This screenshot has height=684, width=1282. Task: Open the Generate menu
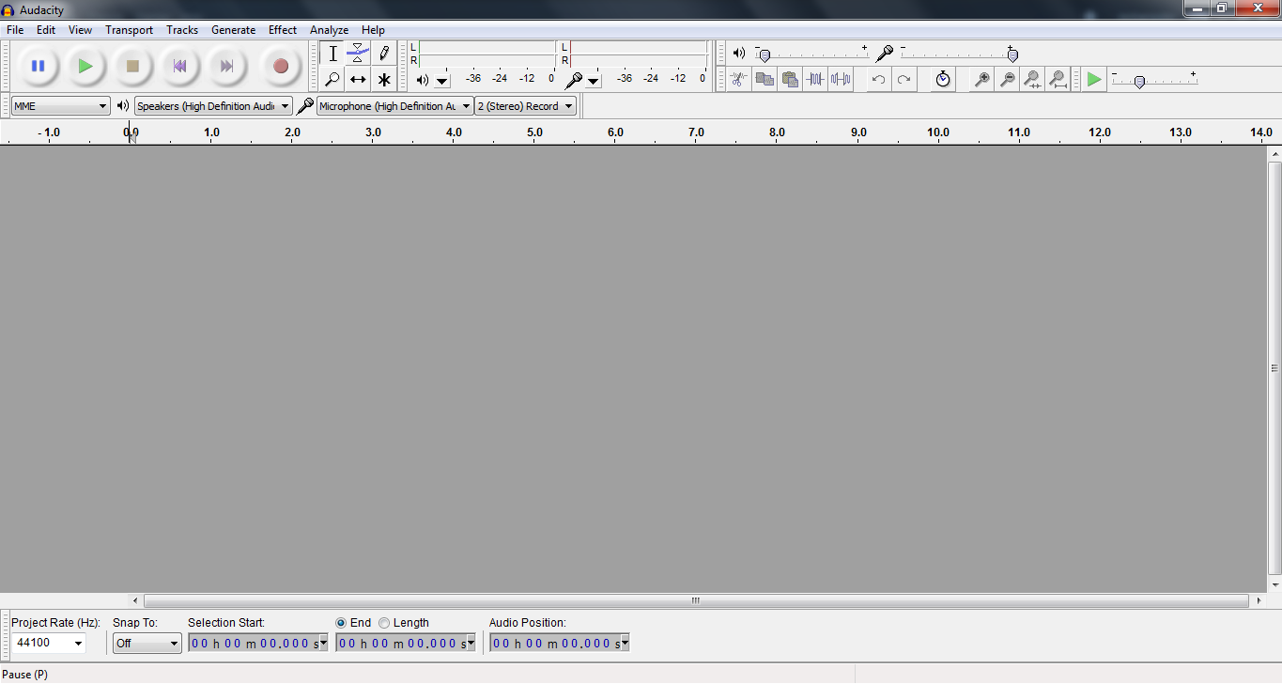tap(234, 30)
